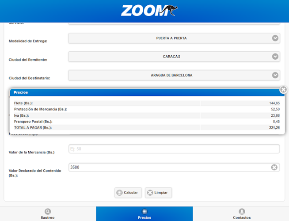Viewport: 289px width, 221px height.
Task: Select the Flete value 144,65
Action: click(274, 103)
